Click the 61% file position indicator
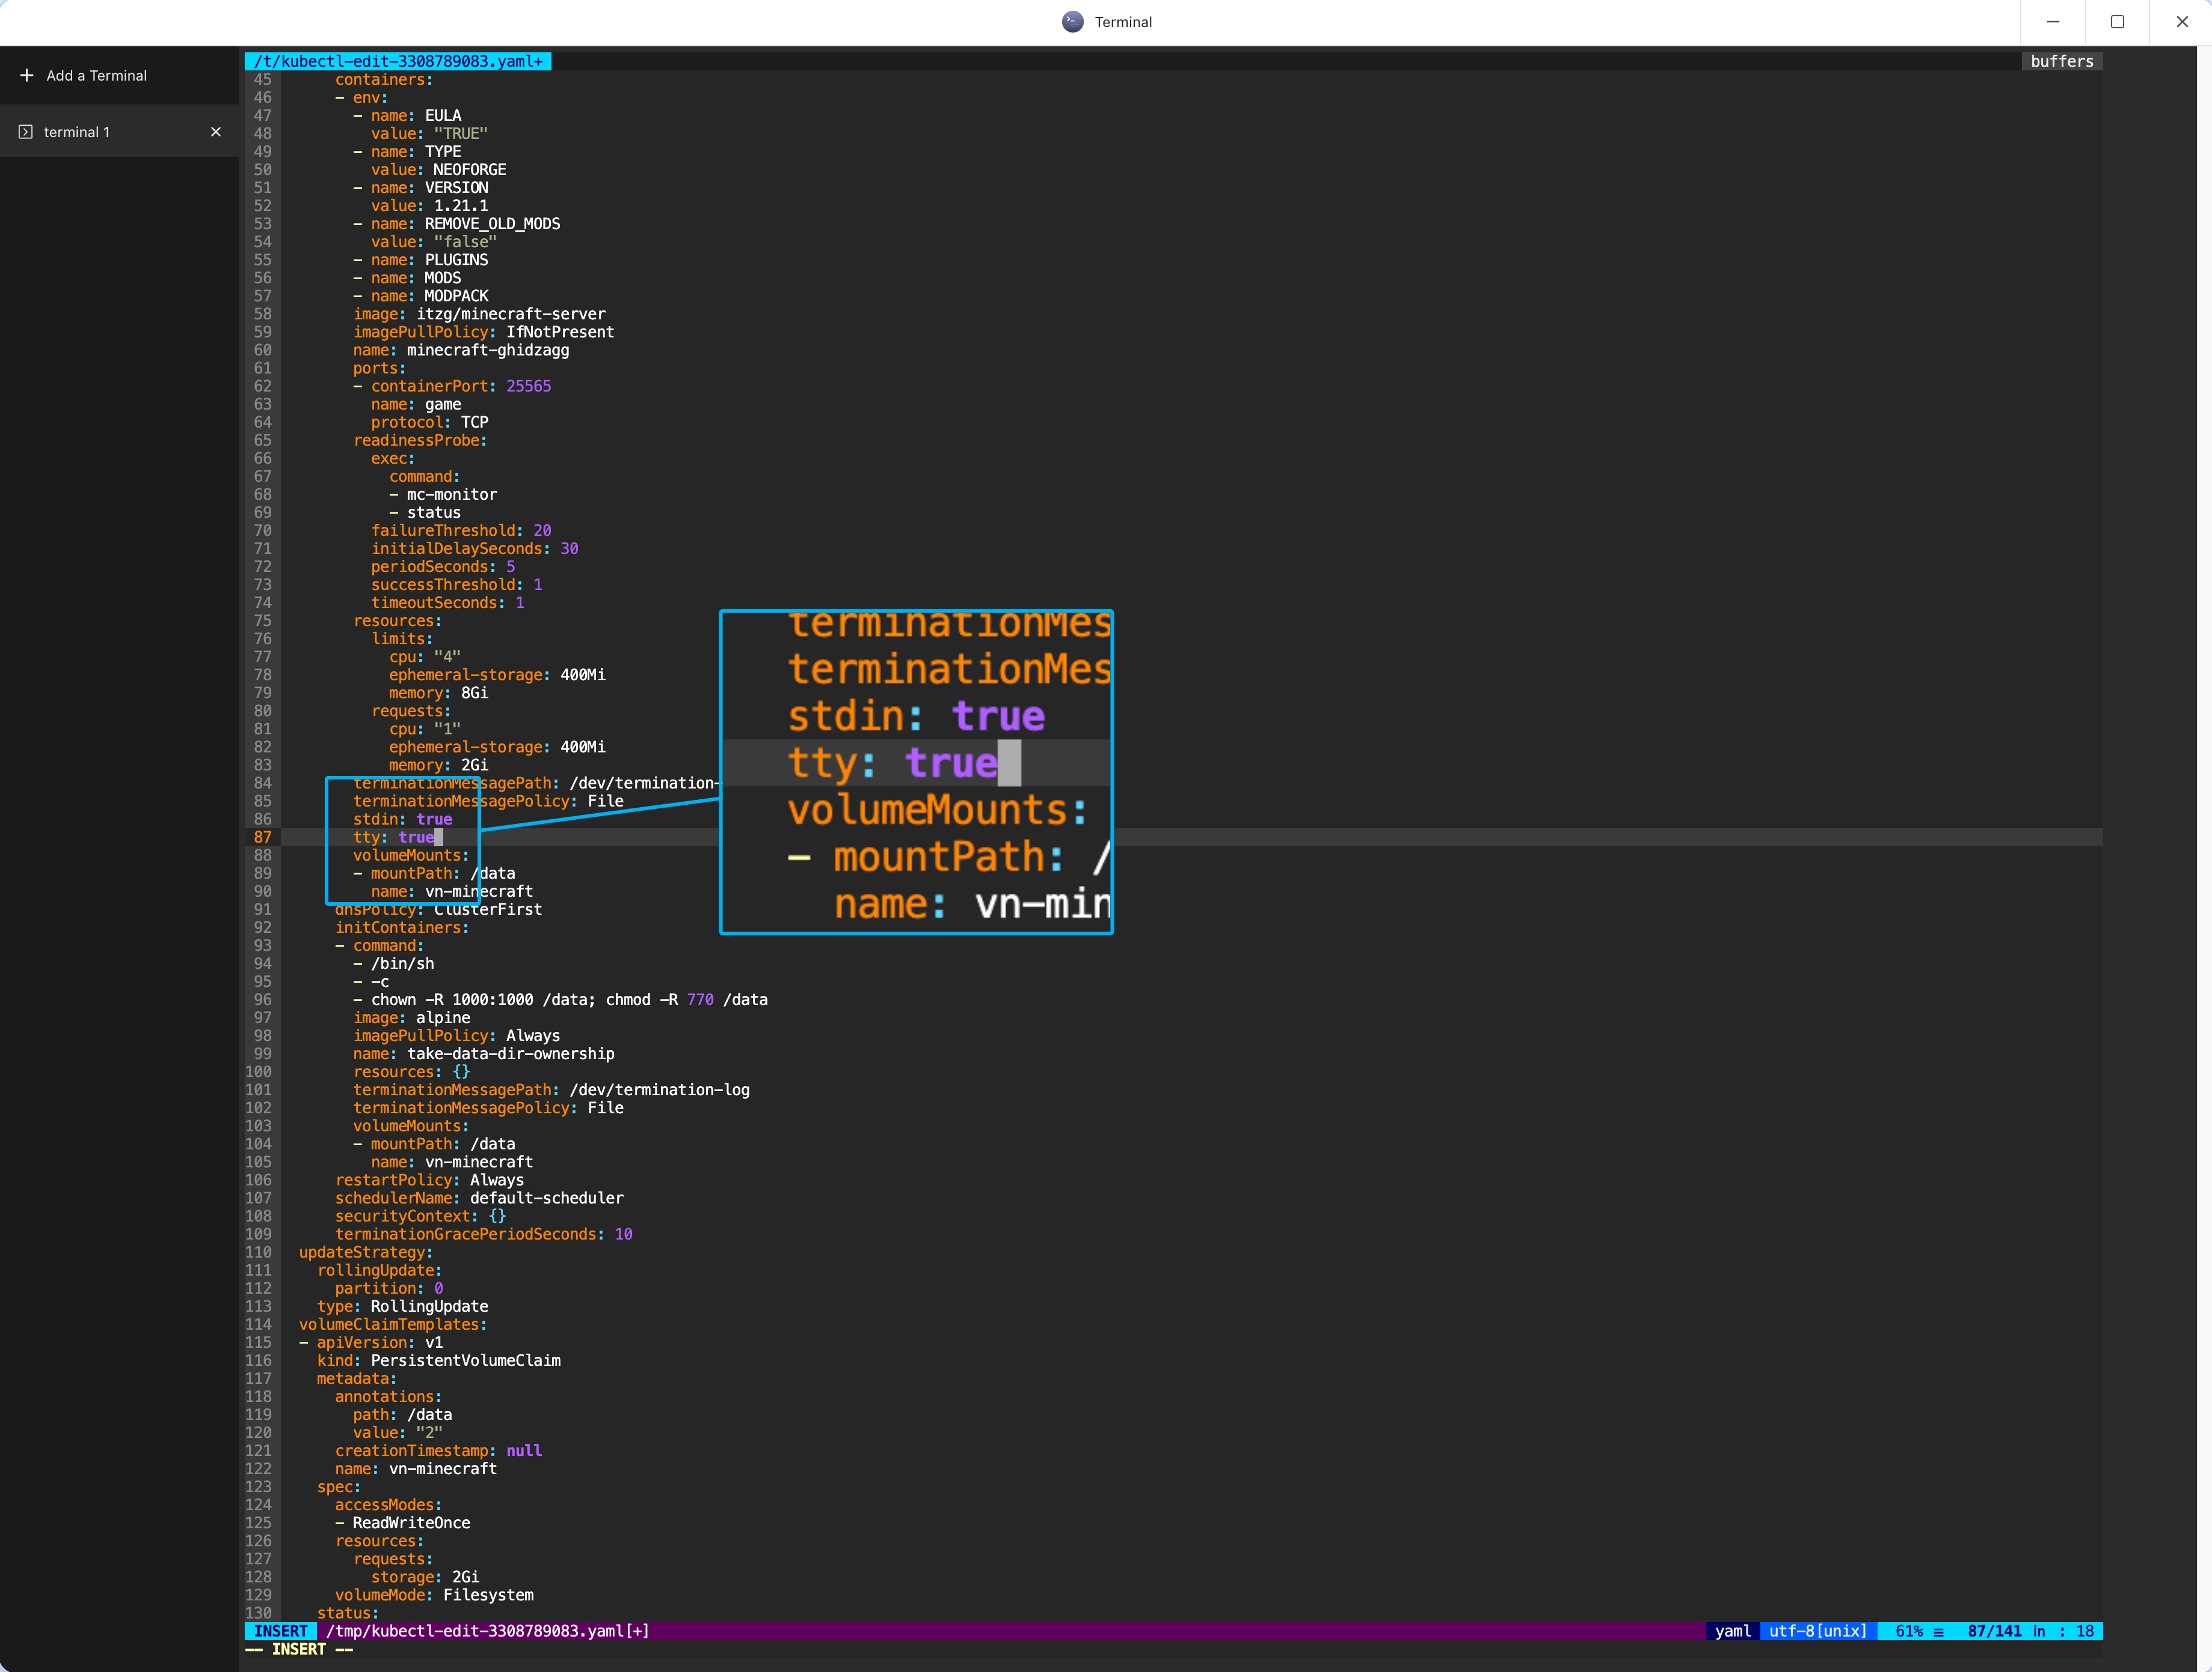The image size is (2212, 1672). (x=1908, y=1631)
